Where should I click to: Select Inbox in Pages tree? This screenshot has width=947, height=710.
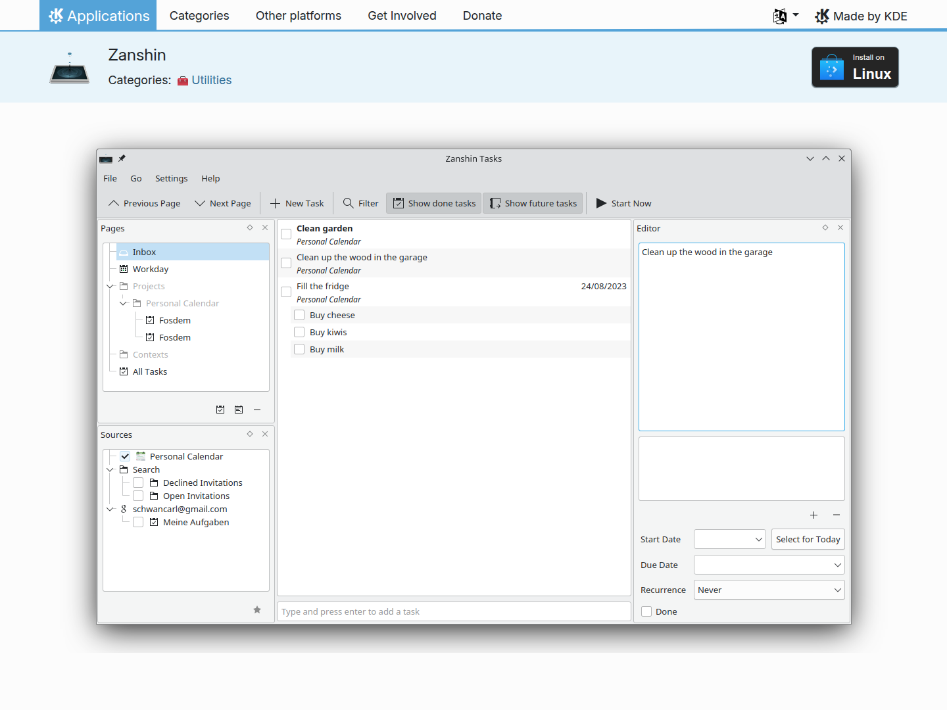coord(193,252)
